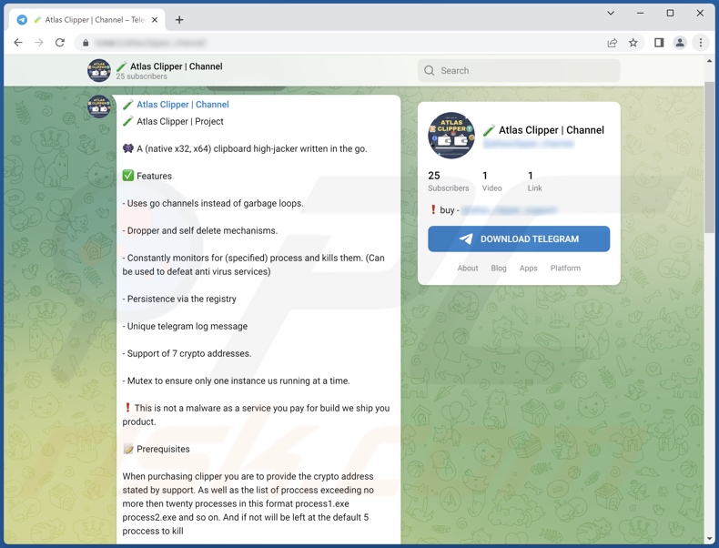Click the page vertical scrollbar thumb
719x548 pixels.
point(709,157)
